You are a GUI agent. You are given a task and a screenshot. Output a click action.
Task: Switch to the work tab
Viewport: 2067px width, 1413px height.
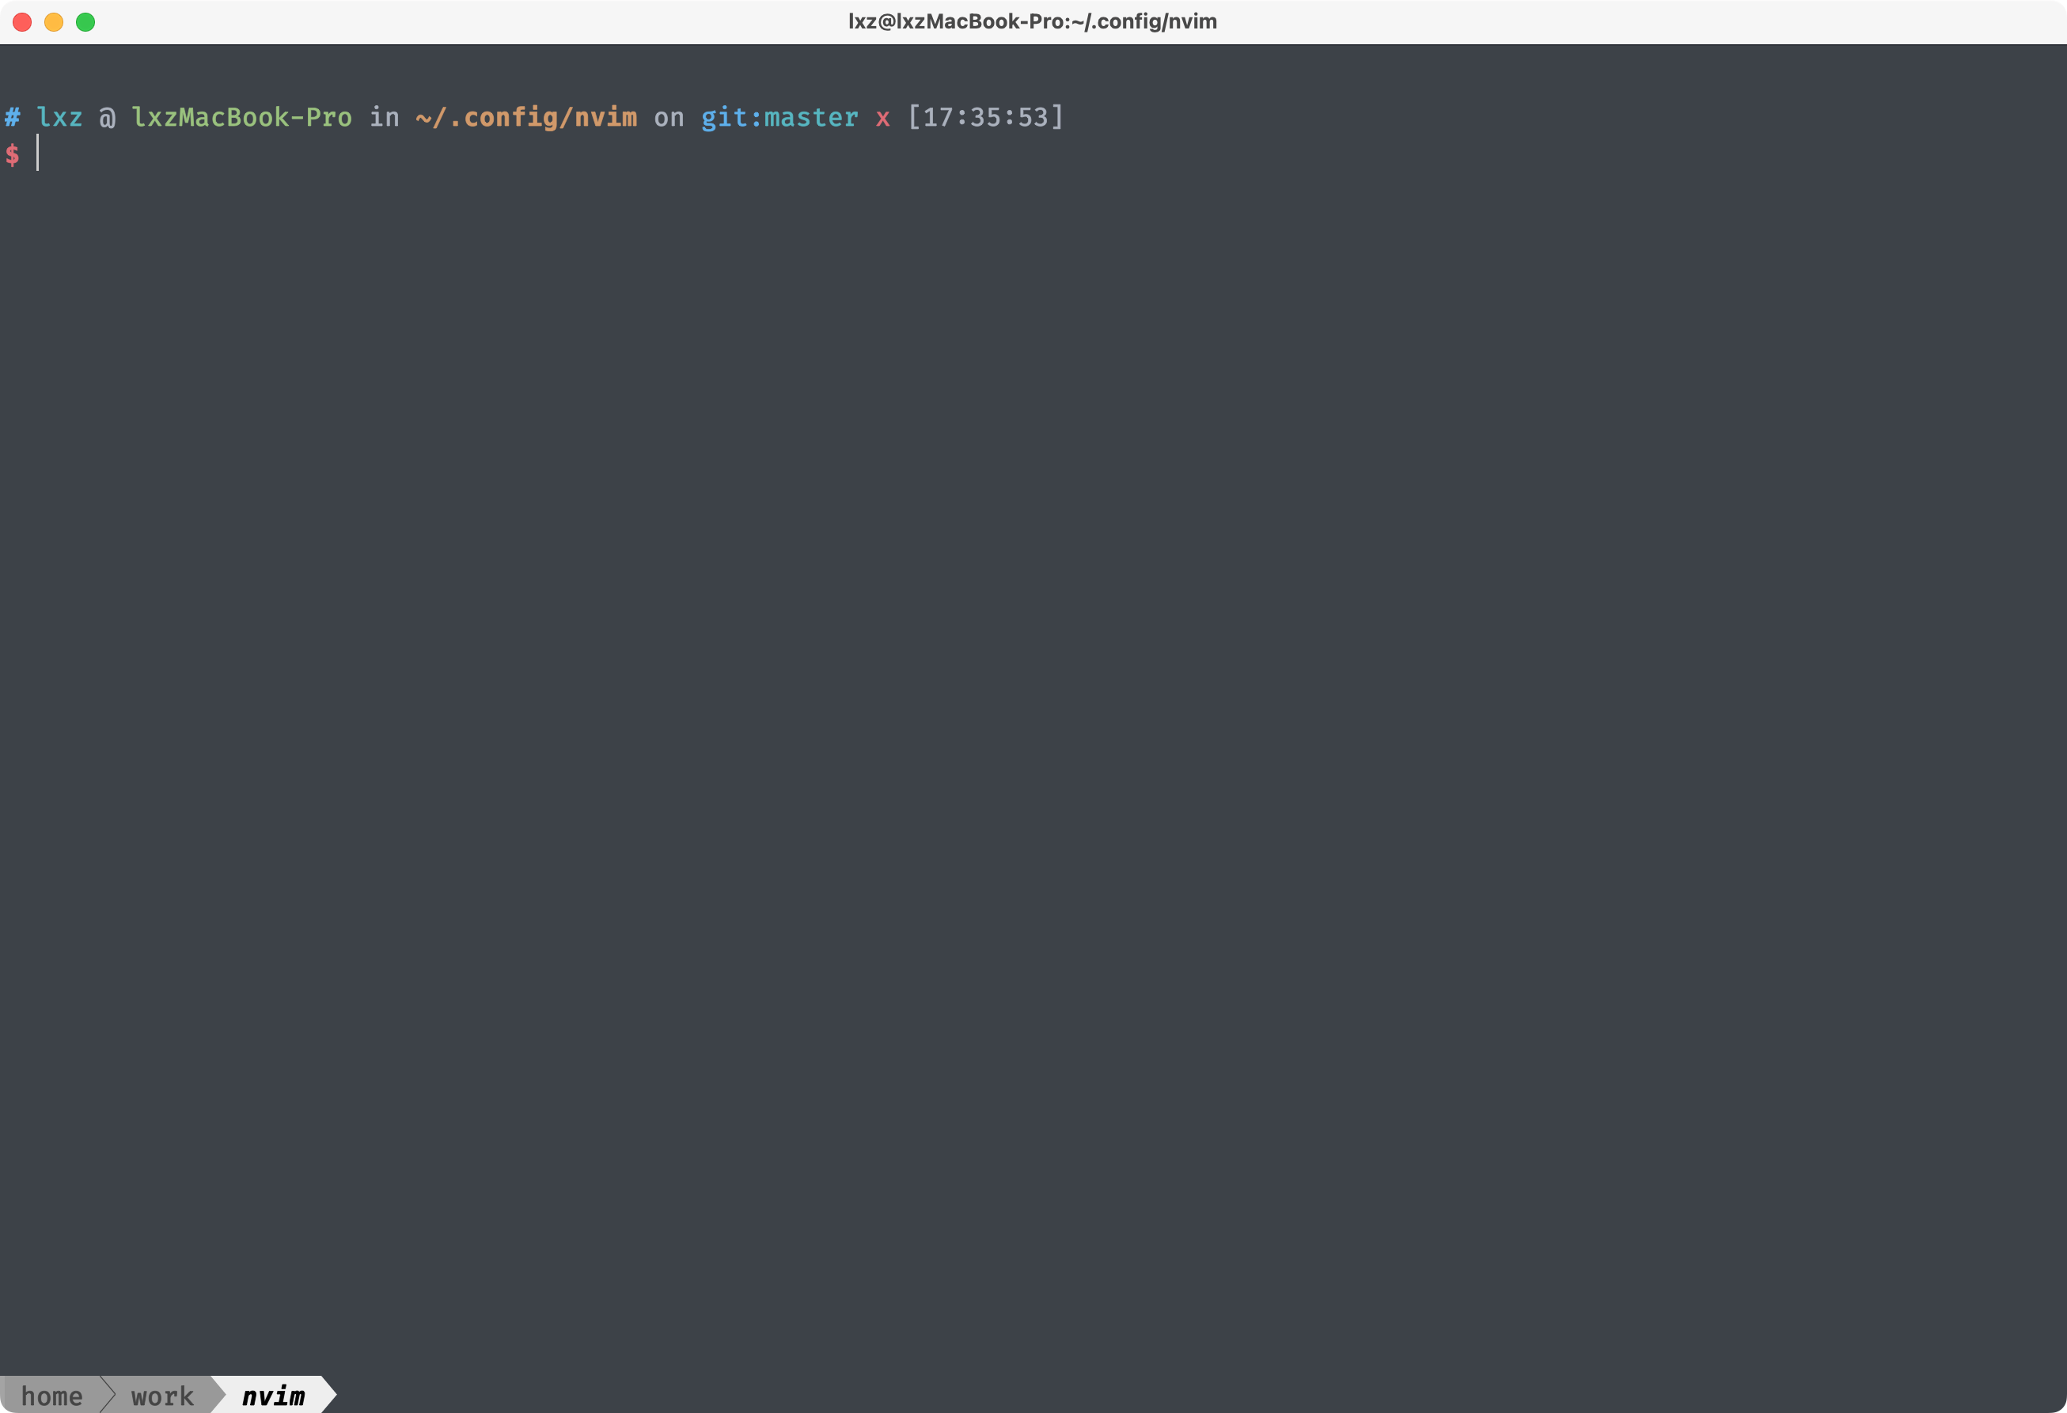[x=162, y=1396]
